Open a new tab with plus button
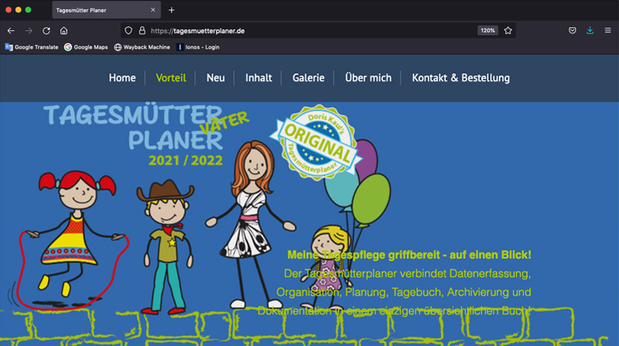The width and height of the screenshot is (619, 346). (x=172, y=10)
